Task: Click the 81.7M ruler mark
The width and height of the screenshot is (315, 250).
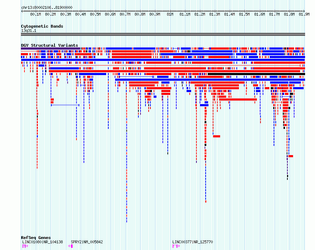Action: tap(274, 14)
